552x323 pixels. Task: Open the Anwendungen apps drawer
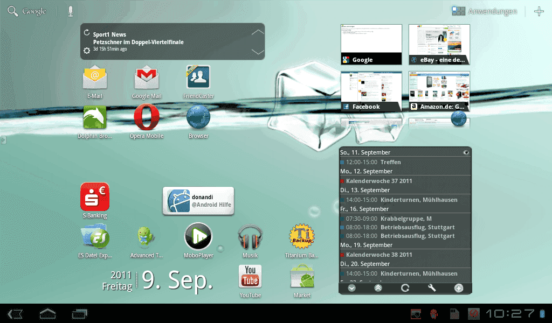485,11
